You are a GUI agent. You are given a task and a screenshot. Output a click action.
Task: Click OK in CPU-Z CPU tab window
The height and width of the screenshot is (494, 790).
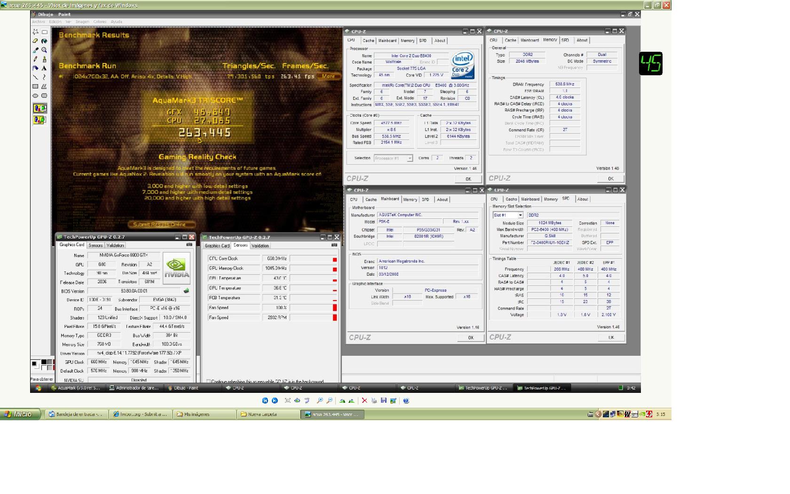[x=468, y=179]
